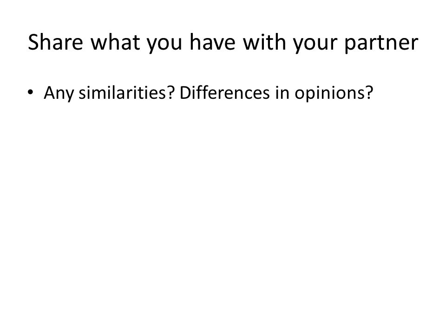Click the capital "D" of "Differences"

(185, 93)
